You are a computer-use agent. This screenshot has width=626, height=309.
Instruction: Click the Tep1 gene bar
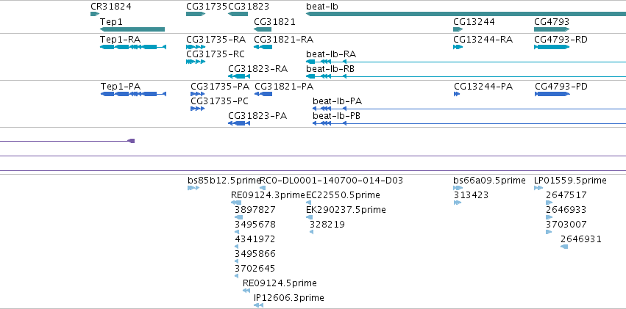pyautogui.click(x=132, y=29)
